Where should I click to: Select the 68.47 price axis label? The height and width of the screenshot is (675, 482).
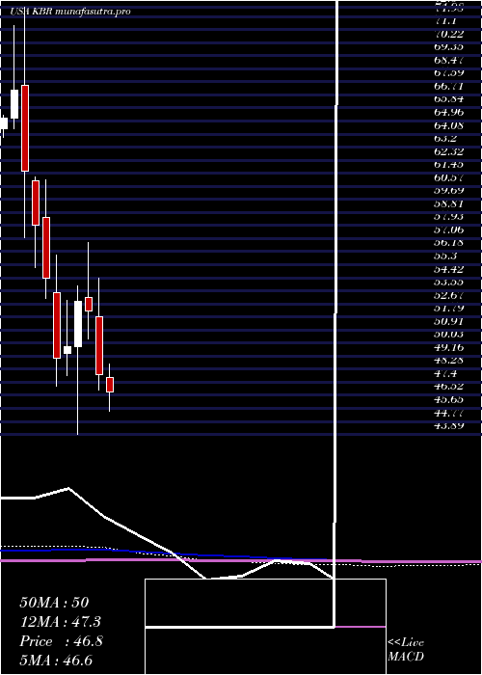coord(450,60)
